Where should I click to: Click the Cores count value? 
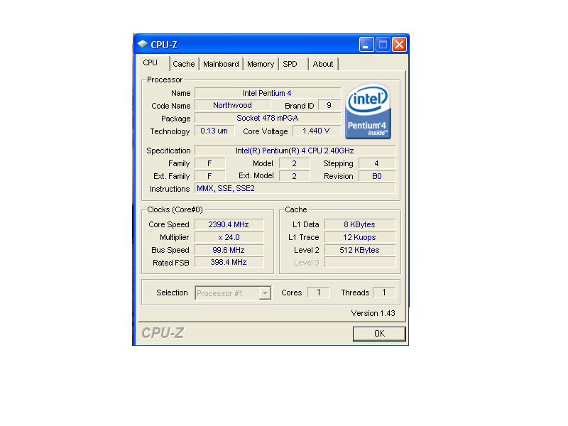pos(319,293)
